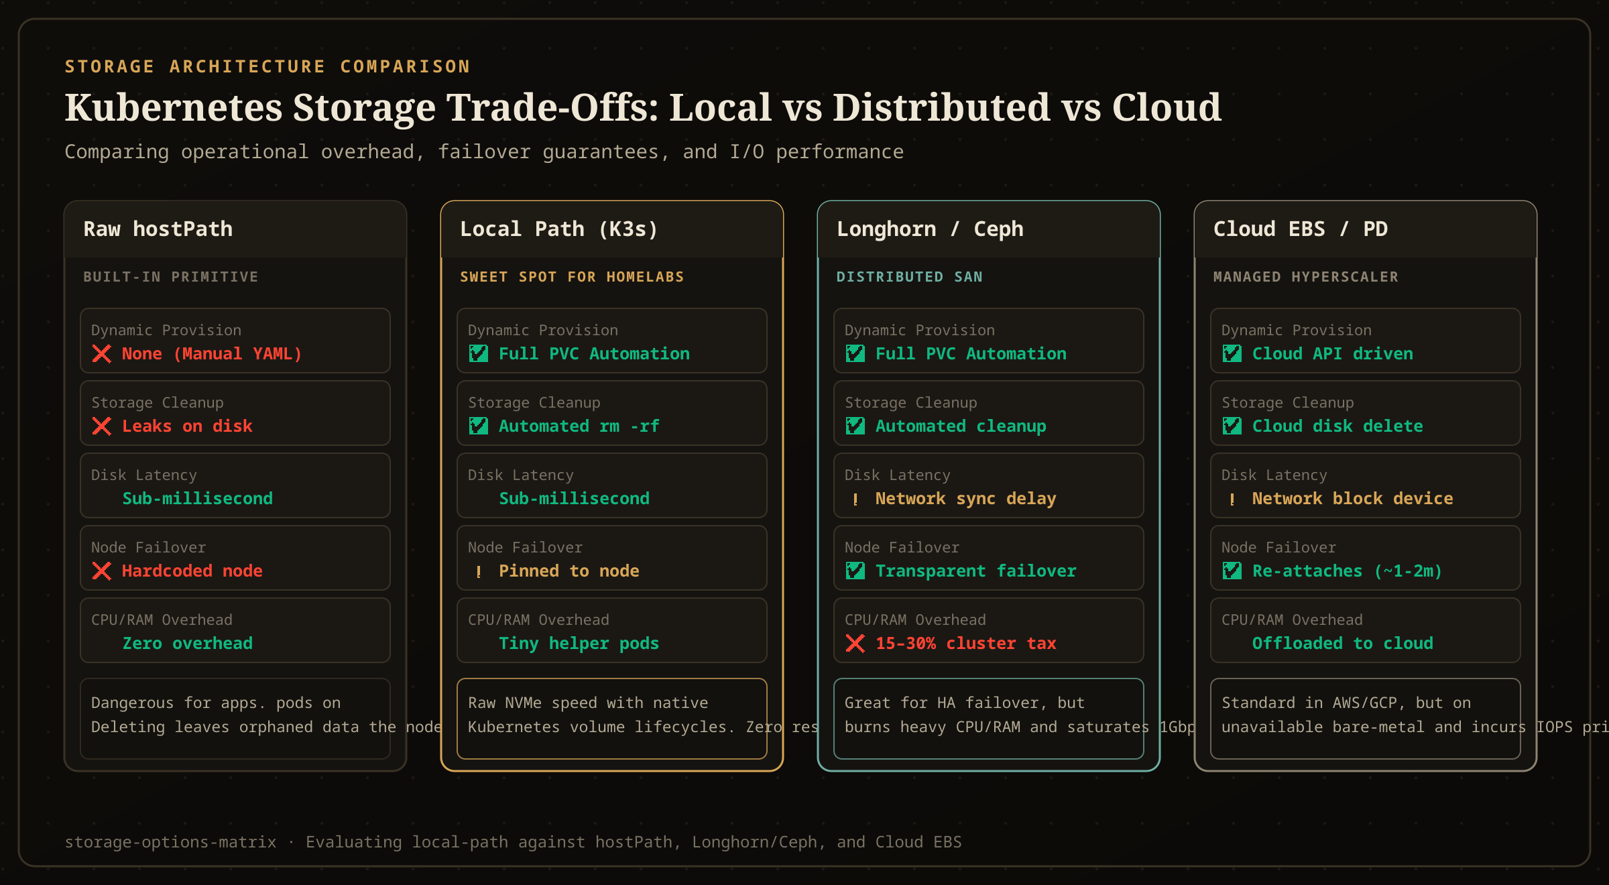Click the SWEET SPOT FOR HOMELABS label
Image resolution: width=1609 pixels, height=885 pixels.
[572, 277]
